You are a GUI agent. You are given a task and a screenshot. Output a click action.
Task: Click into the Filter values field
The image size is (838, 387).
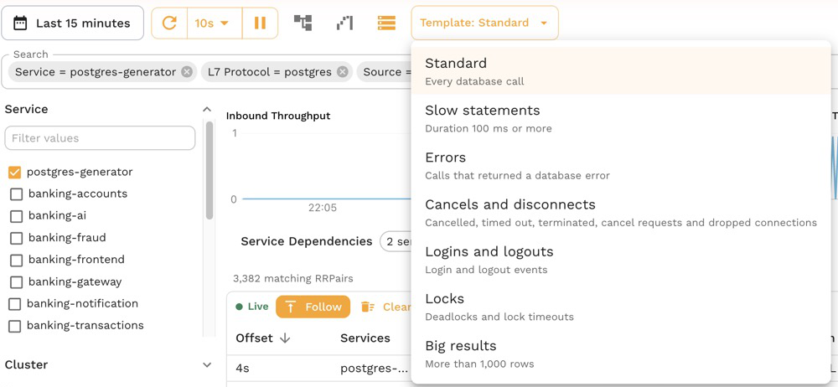(100, 138)
